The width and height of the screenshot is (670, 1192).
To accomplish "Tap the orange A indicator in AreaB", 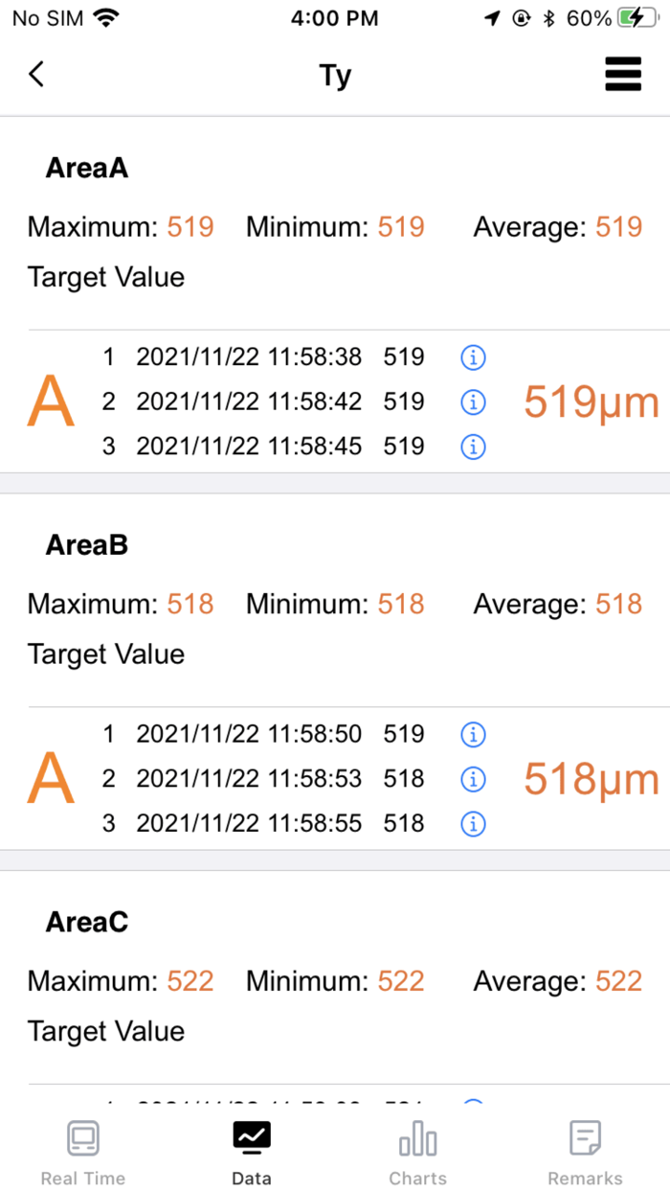I will click(x=50, y=779).
